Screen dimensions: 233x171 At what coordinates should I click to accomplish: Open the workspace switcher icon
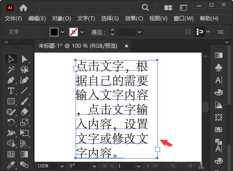point(183,8)
